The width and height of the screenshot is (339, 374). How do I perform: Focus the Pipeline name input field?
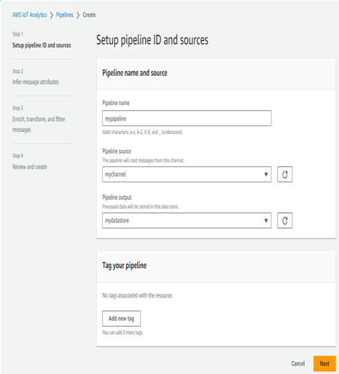(187, 118)
